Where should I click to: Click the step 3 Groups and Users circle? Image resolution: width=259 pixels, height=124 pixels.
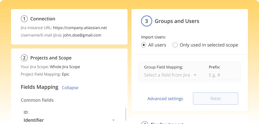(147, 21)
